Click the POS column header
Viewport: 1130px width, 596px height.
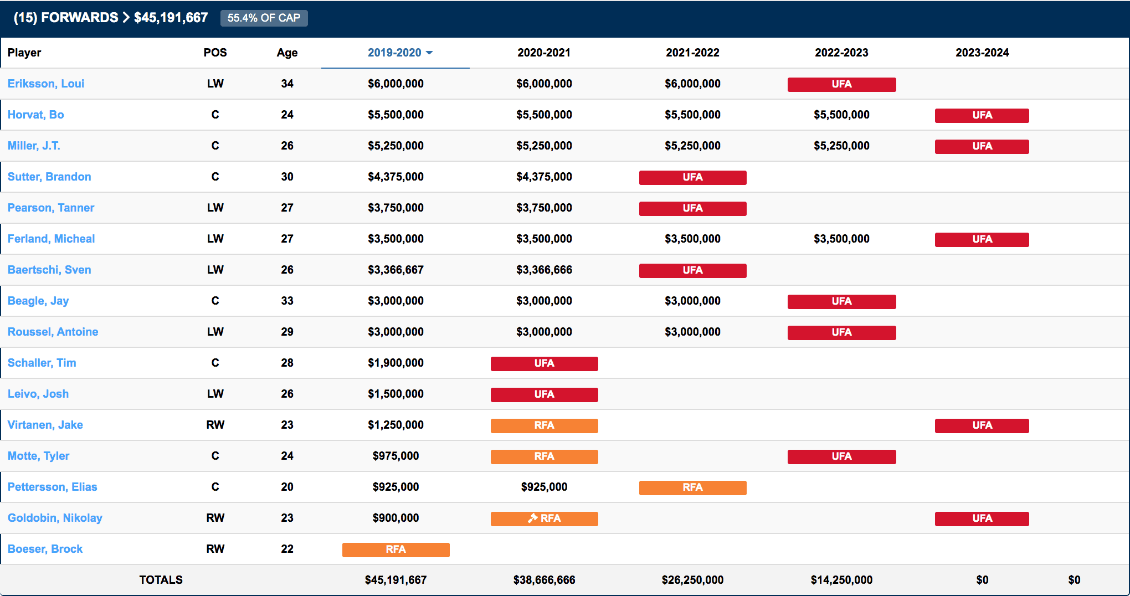click(x=215, y=53)
